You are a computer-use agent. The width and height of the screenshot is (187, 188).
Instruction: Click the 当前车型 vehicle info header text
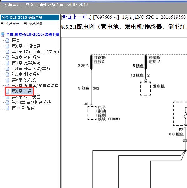tap(44, 5)
